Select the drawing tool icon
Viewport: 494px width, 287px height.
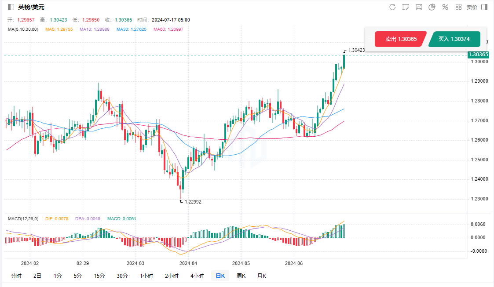coord(406,7)
